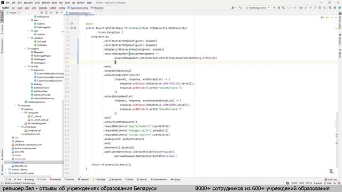Build project using the hammer icon

[x=240, y=7]
